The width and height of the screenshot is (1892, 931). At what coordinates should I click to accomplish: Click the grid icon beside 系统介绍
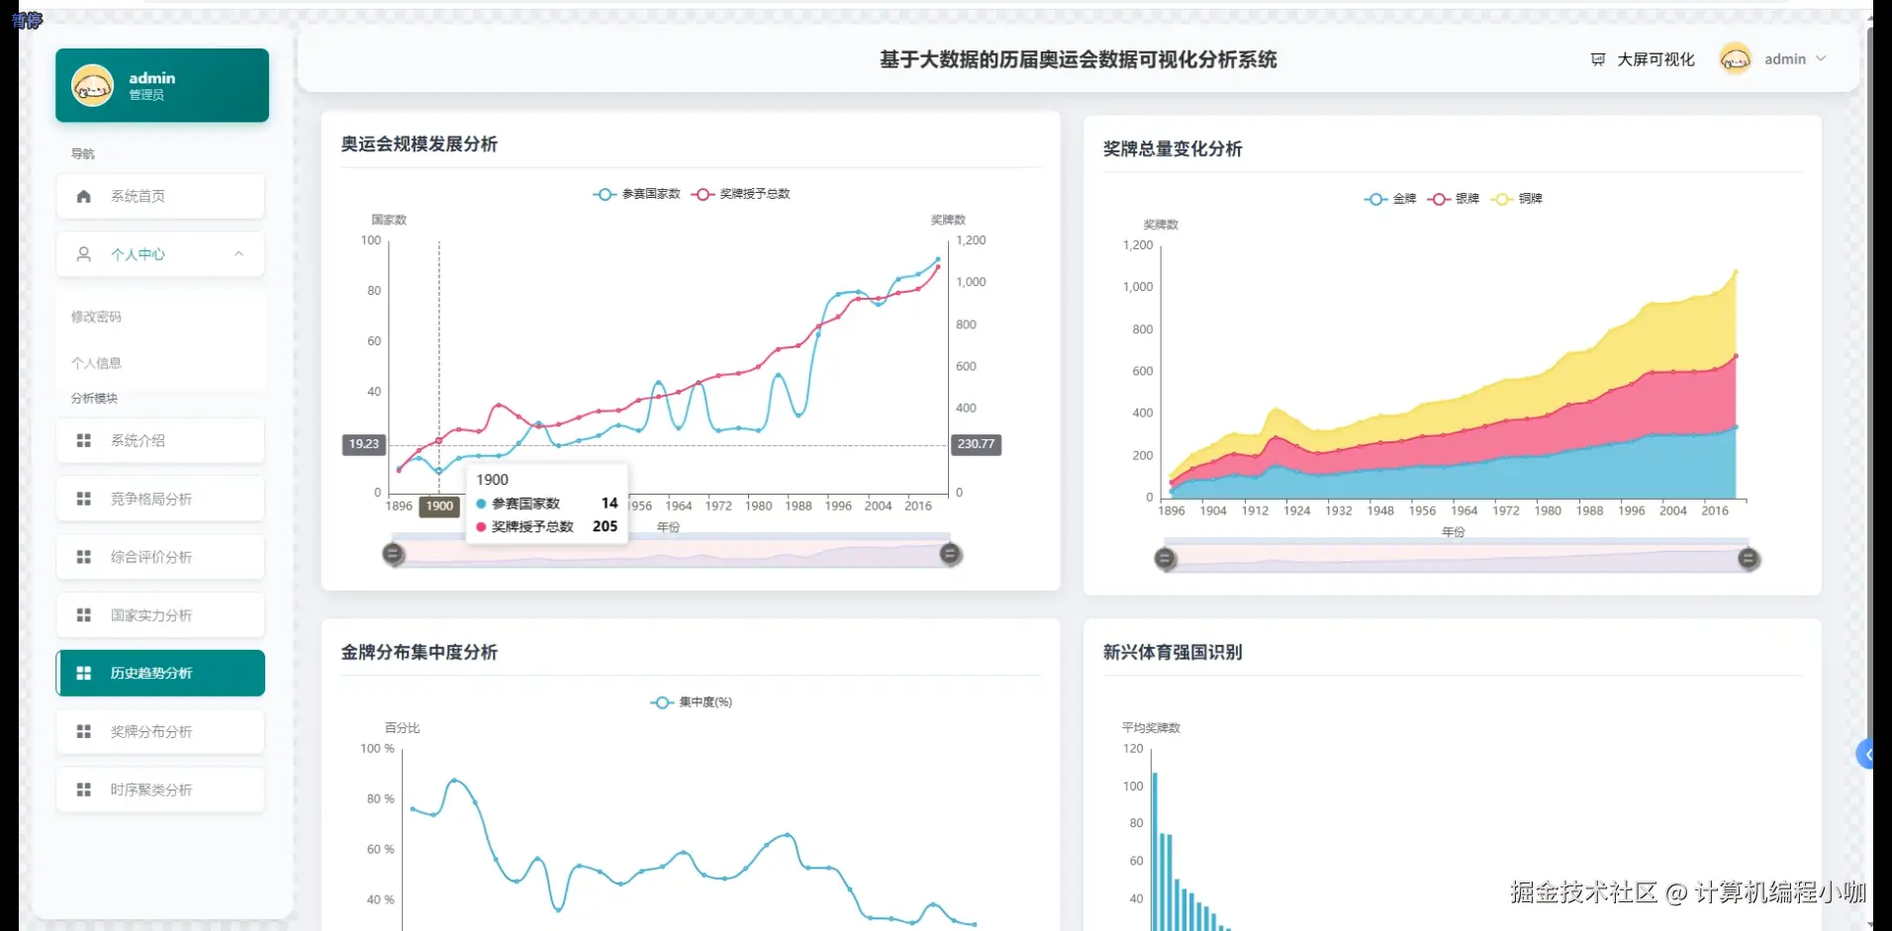pos(84,440)
